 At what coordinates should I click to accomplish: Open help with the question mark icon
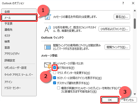[123, 3]
